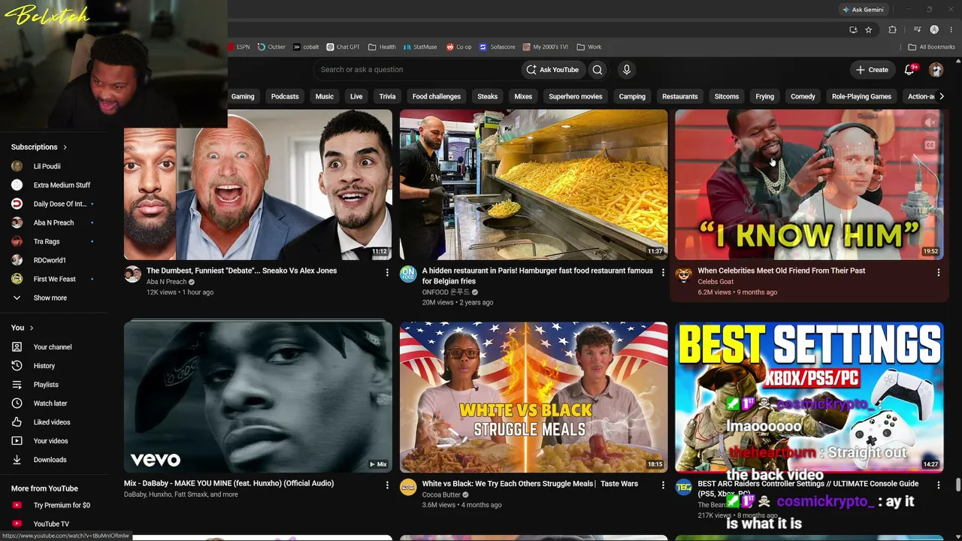The width and height of the screenshot is (962, 541).
Task: Click the Chrome profile avatar in toolbar
Action: (x=934, y=30)
